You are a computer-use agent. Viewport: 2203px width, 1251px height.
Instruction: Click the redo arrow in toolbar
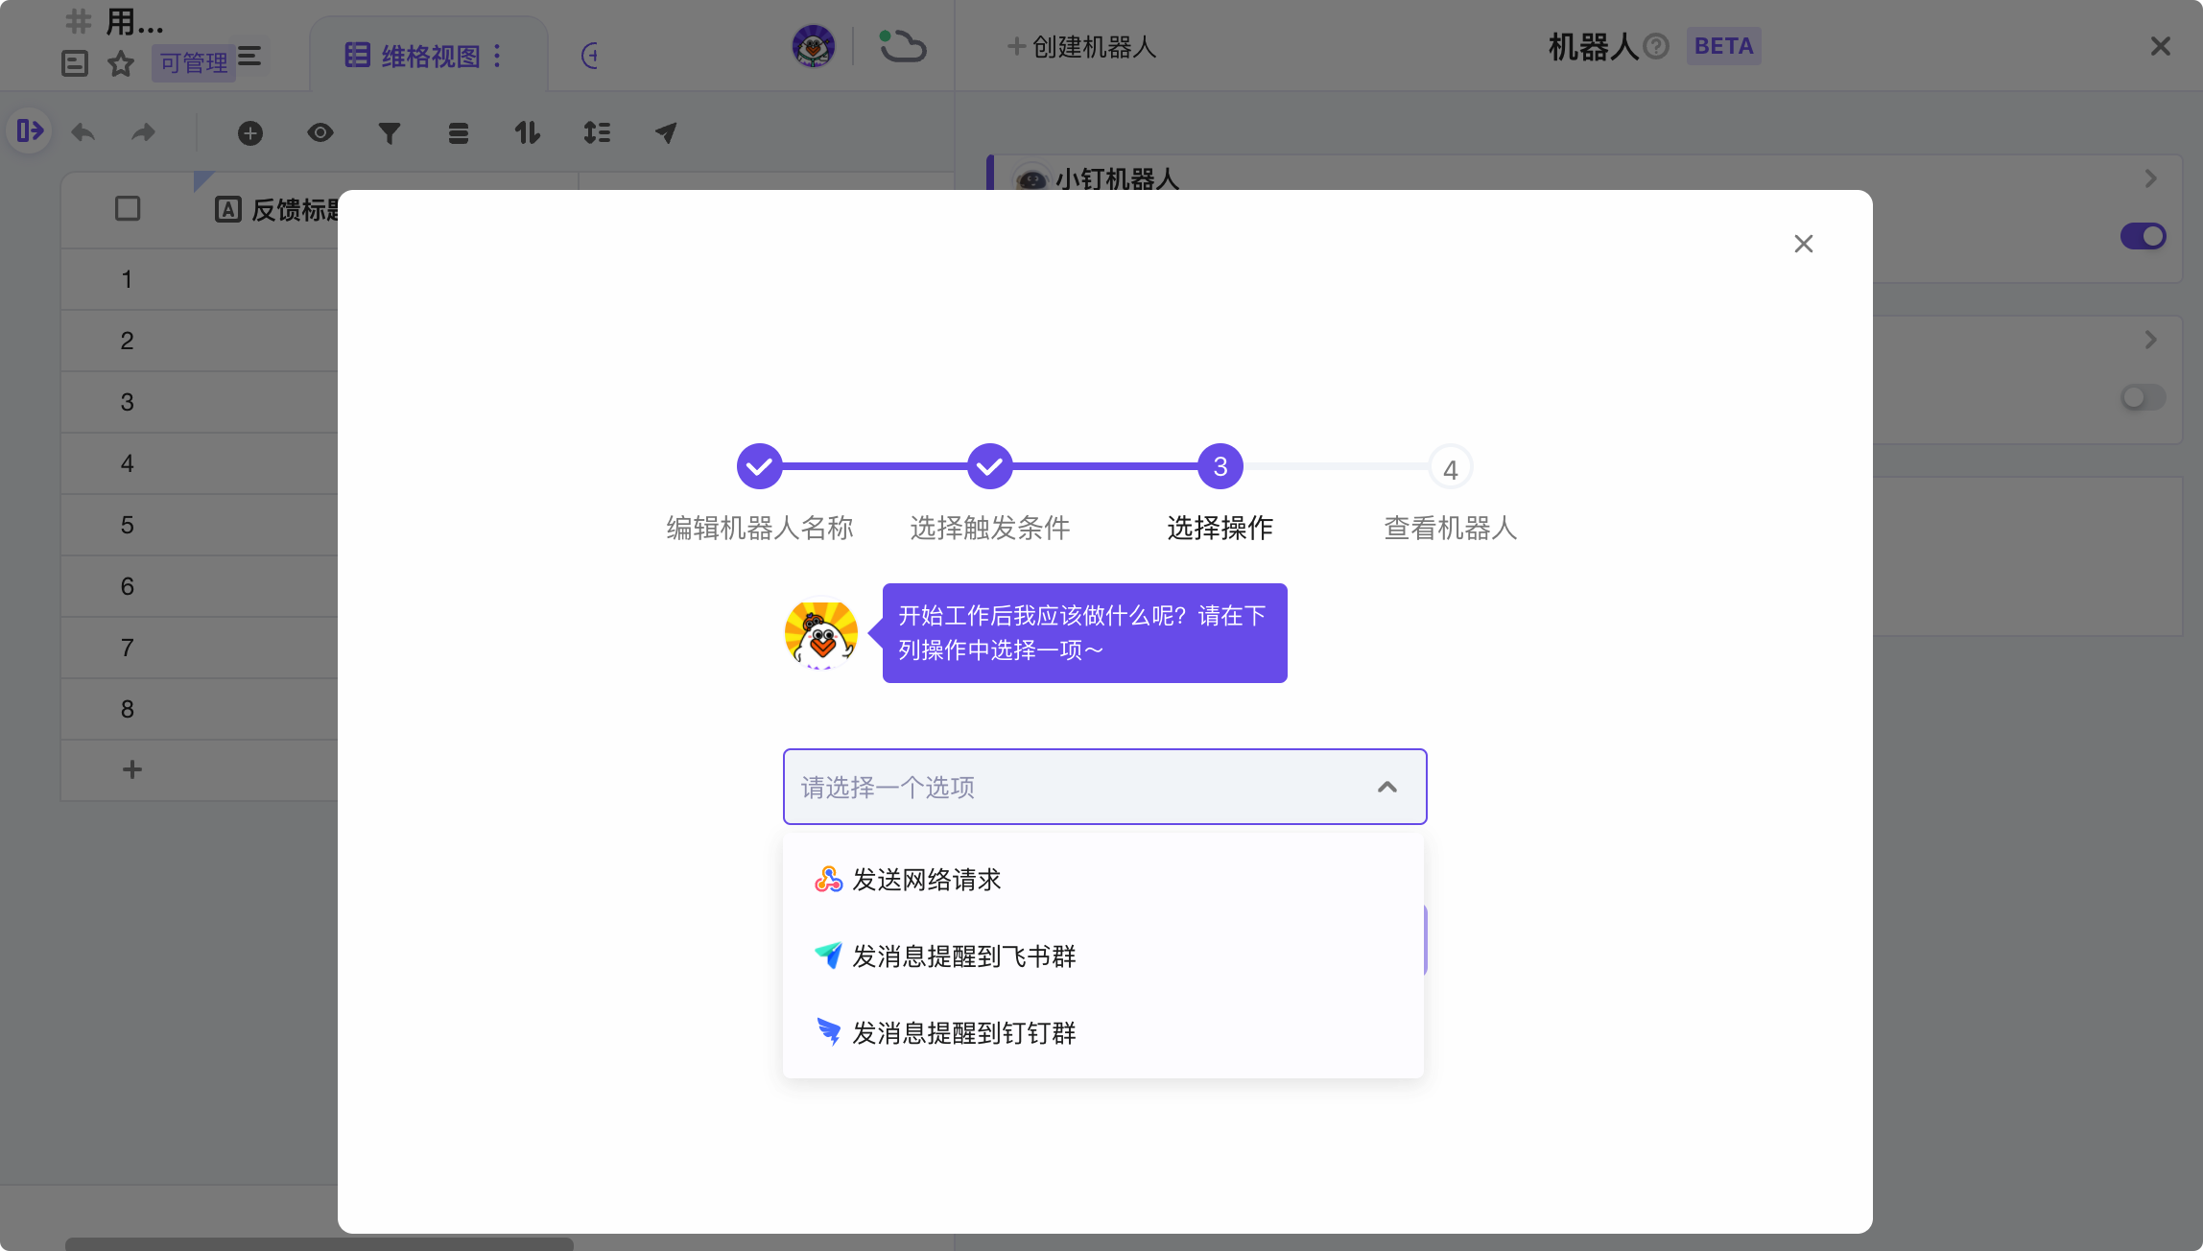[143, 132]
